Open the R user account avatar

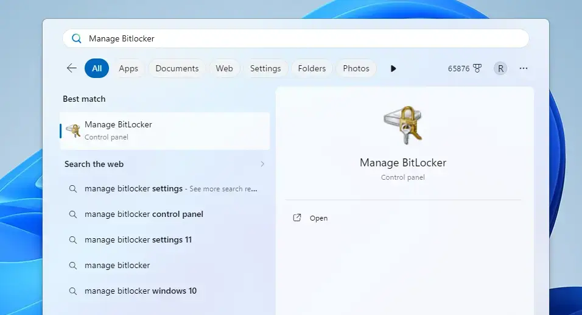pyautogui.click(x=500, y=68)
